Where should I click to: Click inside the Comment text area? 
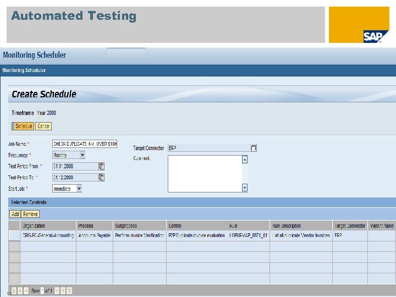[205, 173]
